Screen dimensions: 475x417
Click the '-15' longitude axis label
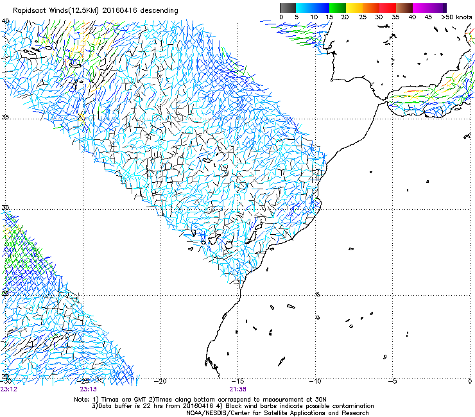pyautogui.click(x=237, y=381)
